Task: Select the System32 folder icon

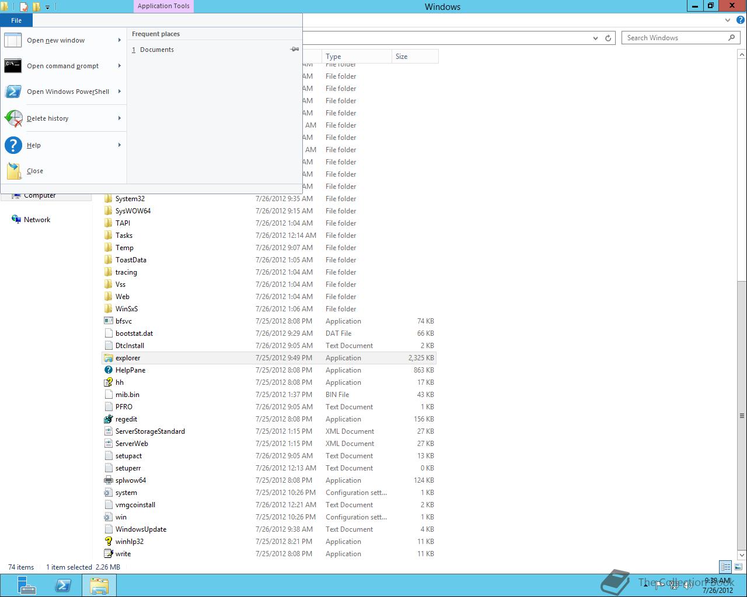Action: (x=108, y=199)
